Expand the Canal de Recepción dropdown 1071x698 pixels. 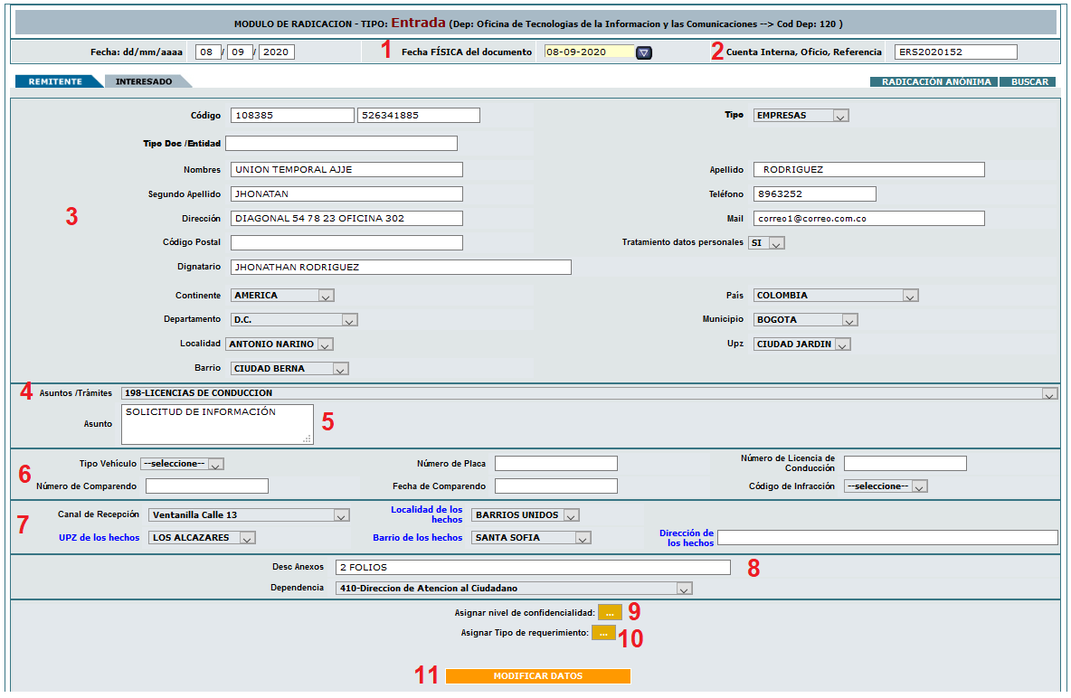249,515
